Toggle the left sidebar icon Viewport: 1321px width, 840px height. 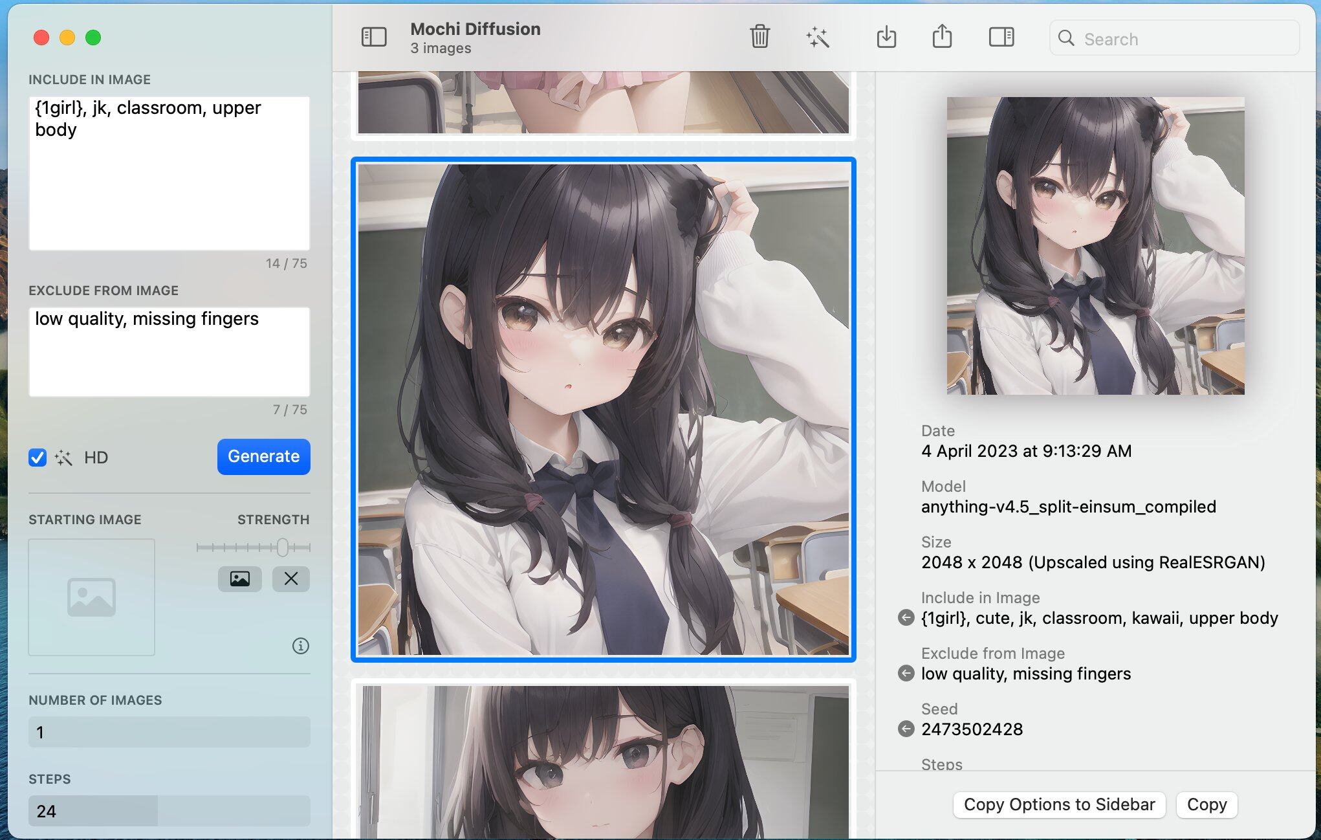[374, 37]
